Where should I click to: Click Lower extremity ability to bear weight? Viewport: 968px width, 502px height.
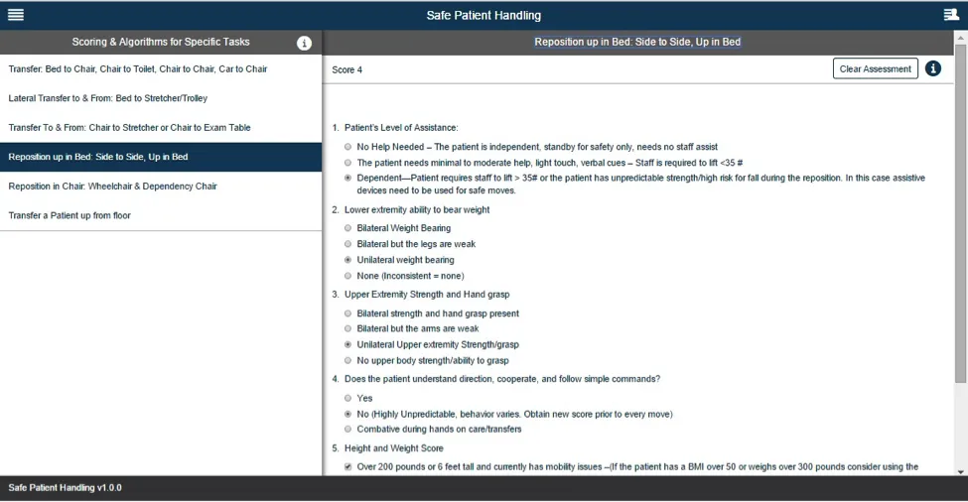[x=417, y=209]
